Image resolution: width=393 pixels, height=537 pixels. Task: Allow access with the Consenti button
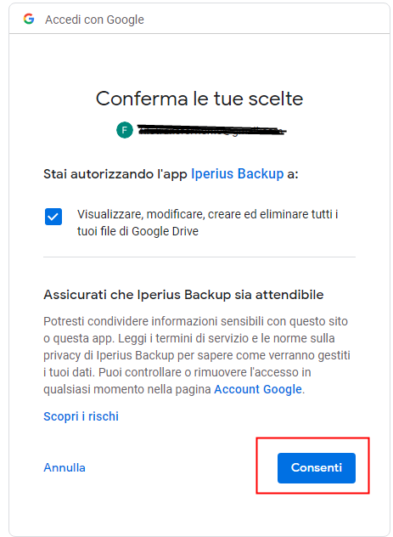click(x=317, y=468)
